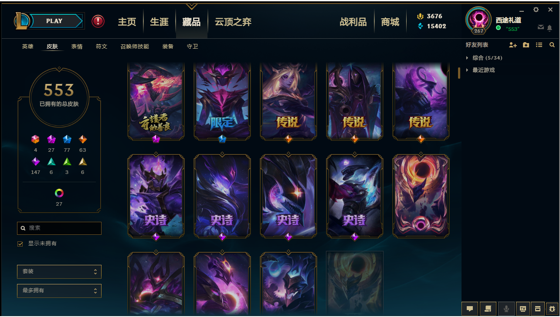The image size is (560, 317).
Task: Open the 套装 dropdown
Action: pyautogui.click(x=59, y=271)
